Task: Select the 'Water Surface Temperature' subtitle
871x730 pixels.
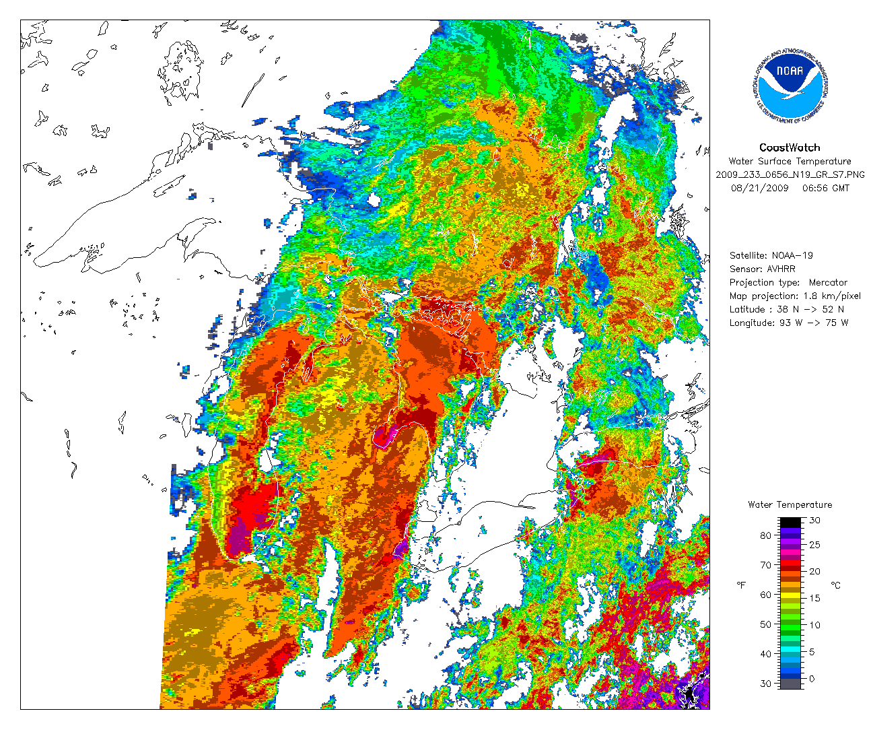Action: (x=790, y=162)
